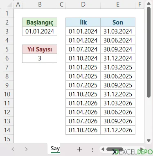
Task: Select row 4 header
Action: [x=7, y=40]
